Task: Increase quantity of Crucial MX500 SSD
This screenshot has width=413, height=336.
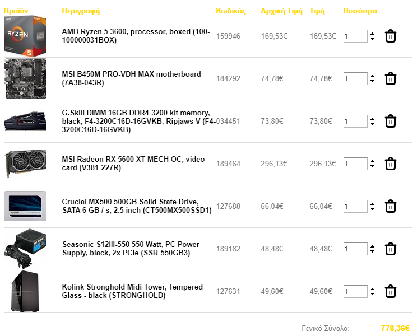Action: pos(372,204)
